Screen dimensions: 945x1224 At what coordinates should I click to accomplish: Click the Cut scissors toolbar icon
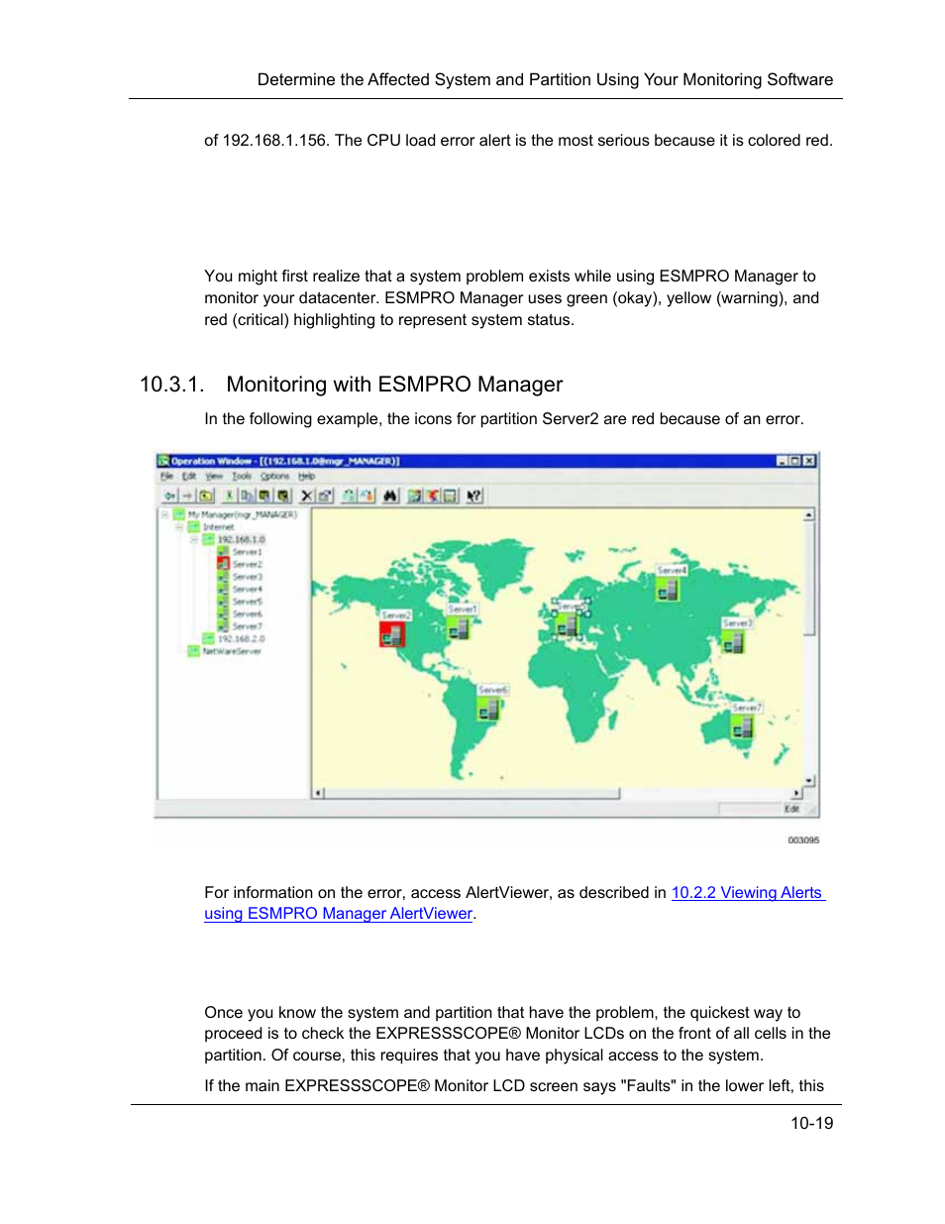[230, 496]
